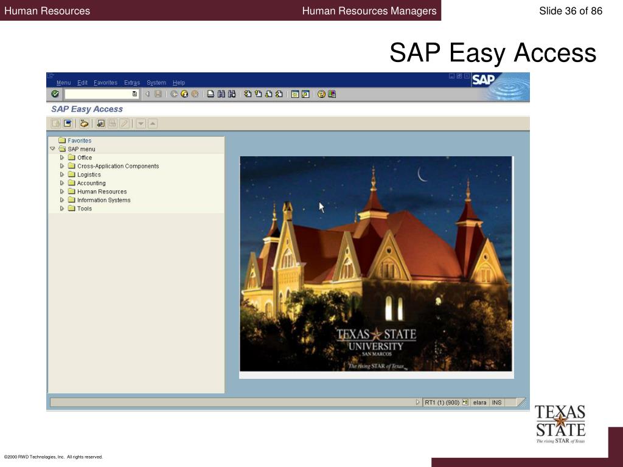Click the Customize Local Layout icon
Viewport: 623px width, 467px height.
pos(332,94)
